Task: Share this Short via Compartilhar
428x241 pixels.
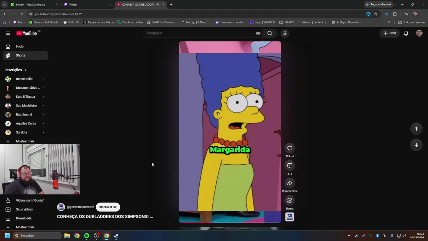Action: [x=290, y=183]
